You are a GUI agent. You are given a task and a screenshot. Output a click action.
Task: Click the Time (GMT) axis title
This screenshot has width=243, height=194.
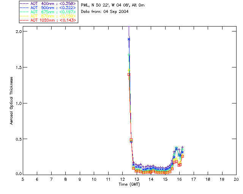pyautogui.click(x=129, y=185)
